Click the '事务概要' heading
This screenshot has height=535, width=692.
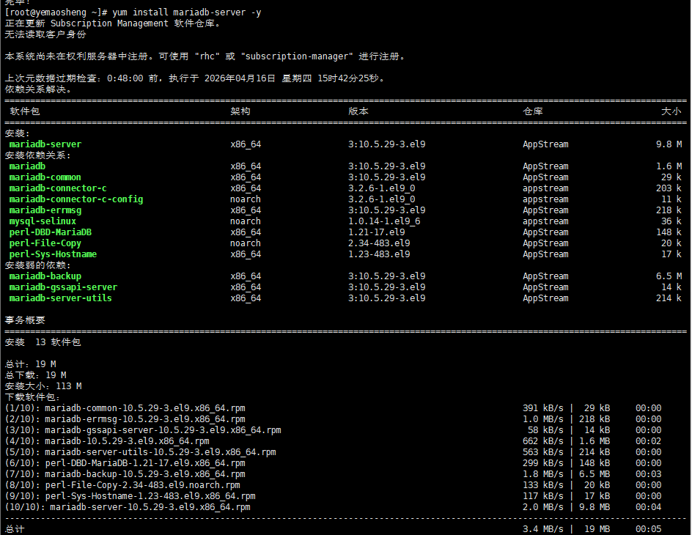point(25,321)
